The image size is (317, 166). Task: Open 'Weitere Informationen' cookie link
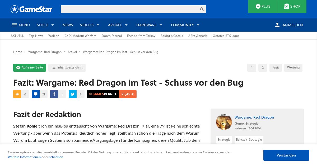point(24,157)
